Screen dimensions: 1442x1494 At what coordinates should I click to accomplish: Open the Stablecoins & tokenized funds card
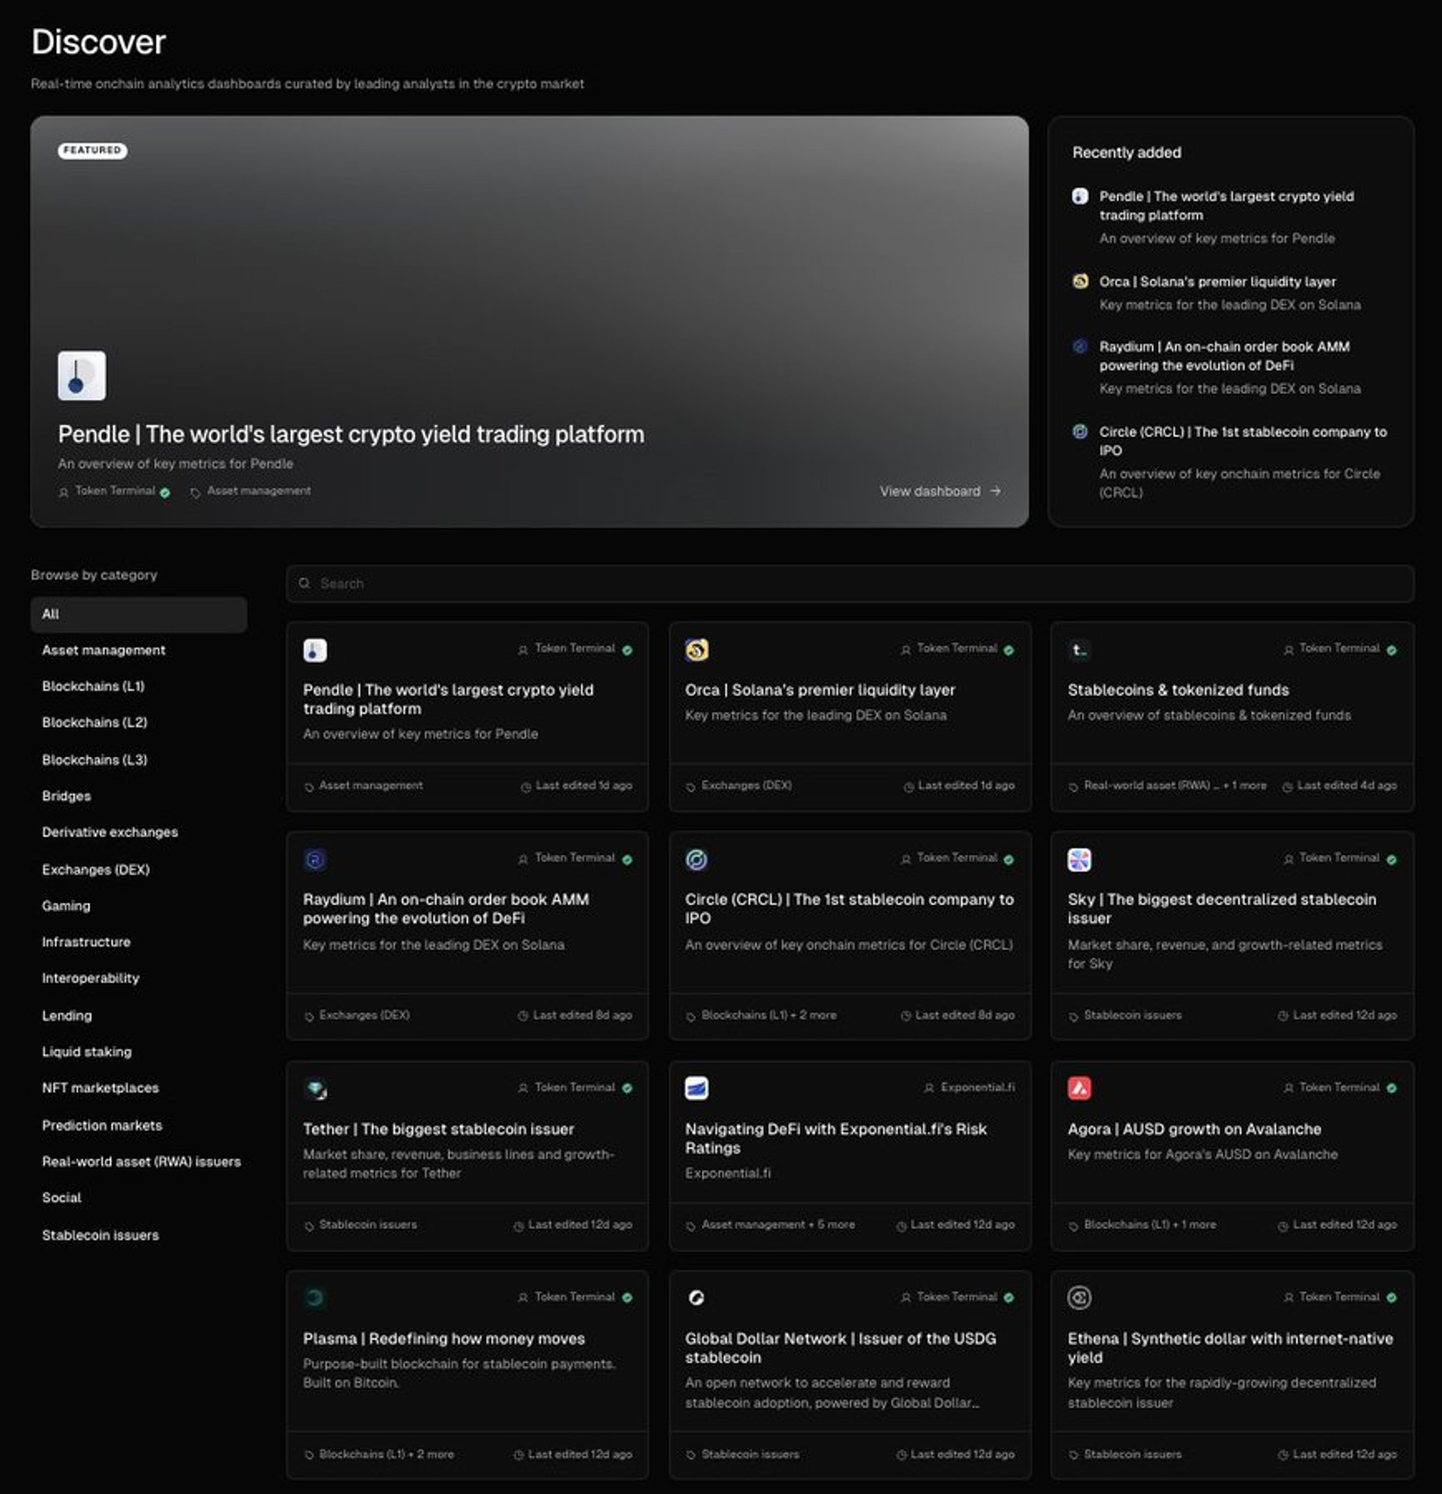1178,690
